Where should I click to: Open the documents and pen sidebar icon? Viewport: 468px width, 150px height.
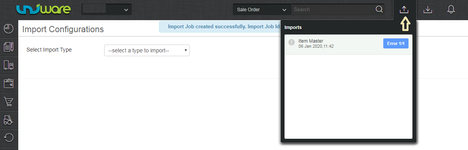coord(9,47)
